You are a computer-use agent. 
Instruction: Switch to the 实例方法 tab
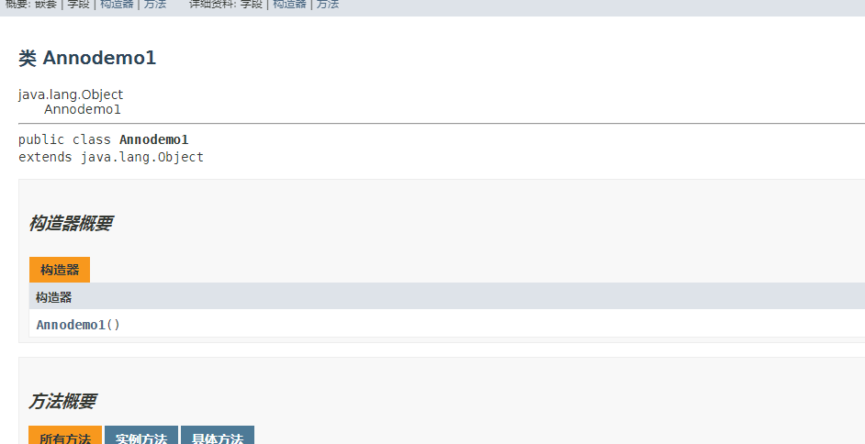141,437
